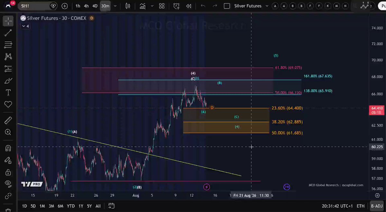The height and width of the screenshot is (212, 386).
Task: Open the layout setup square icon
Action: [x=227, y=6]
